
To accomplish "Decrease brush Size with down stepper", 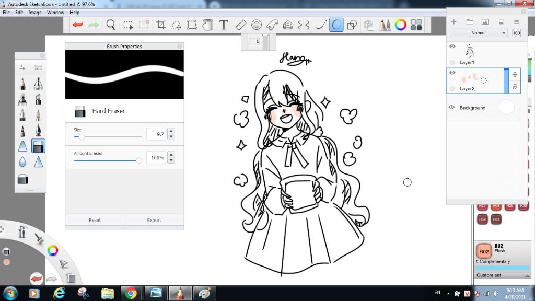I will click(x=171, y=137).
